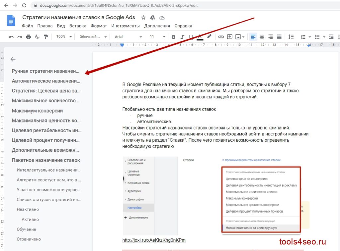Screen dimensions: 340x251
Task: Open the Arial font dropdown
Action: [x=128, y=37]
